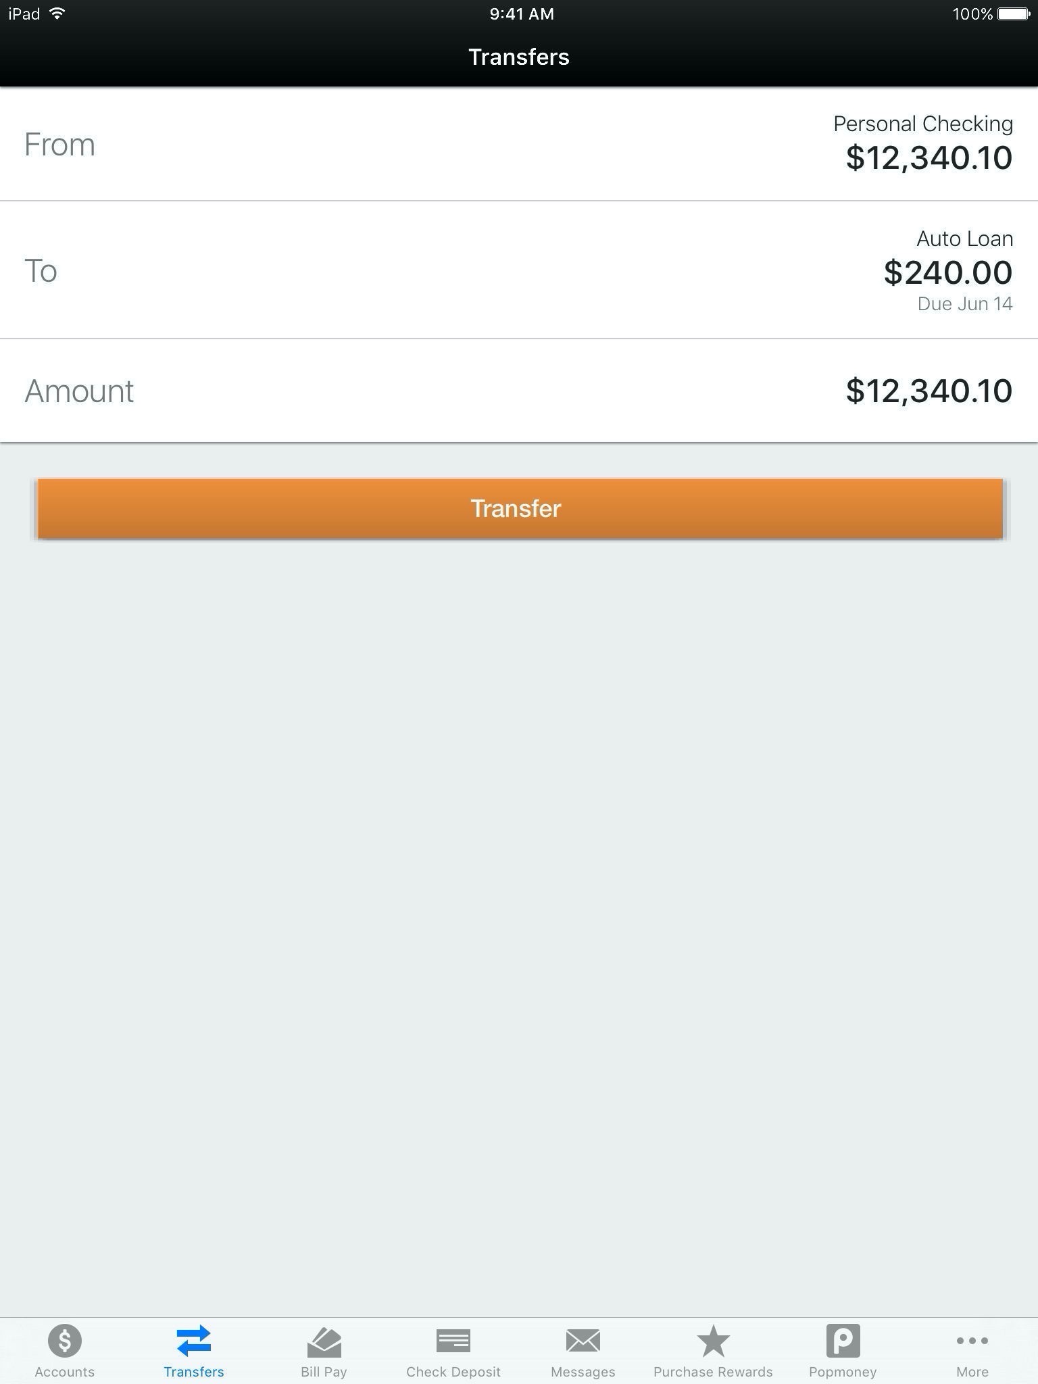1038x1384 pixels.
Task: Tap the Check Deposit tab label
Action: click(x=453, y=1372)
